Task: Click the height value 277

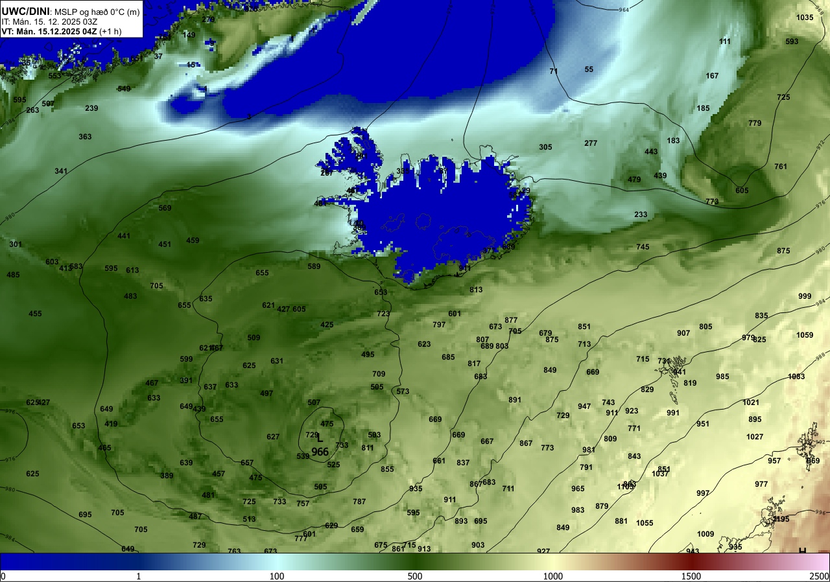Action: [x=591, y=143]
